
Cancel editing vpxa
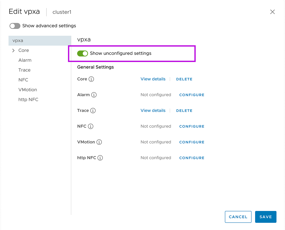coord(238,217)
